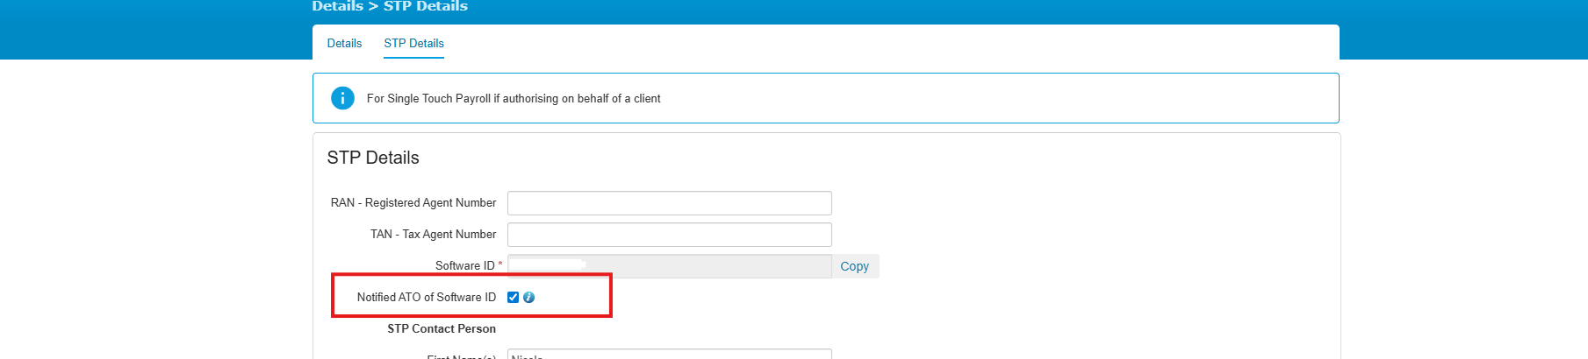The height and width of the screenshot is (359, 1588).
Task: Click into the TAN Tax Agent Number field
Action: point(669,235)
